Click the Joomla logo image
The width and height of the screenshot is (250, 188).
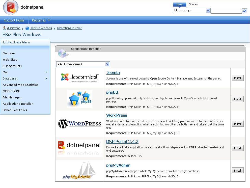(x=80, y=77)
